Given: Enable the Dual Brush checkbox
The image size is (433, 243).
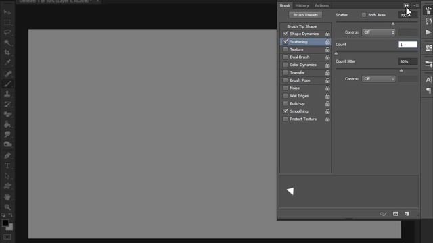Looking at the screenshot, I should [x=286, y=57].
